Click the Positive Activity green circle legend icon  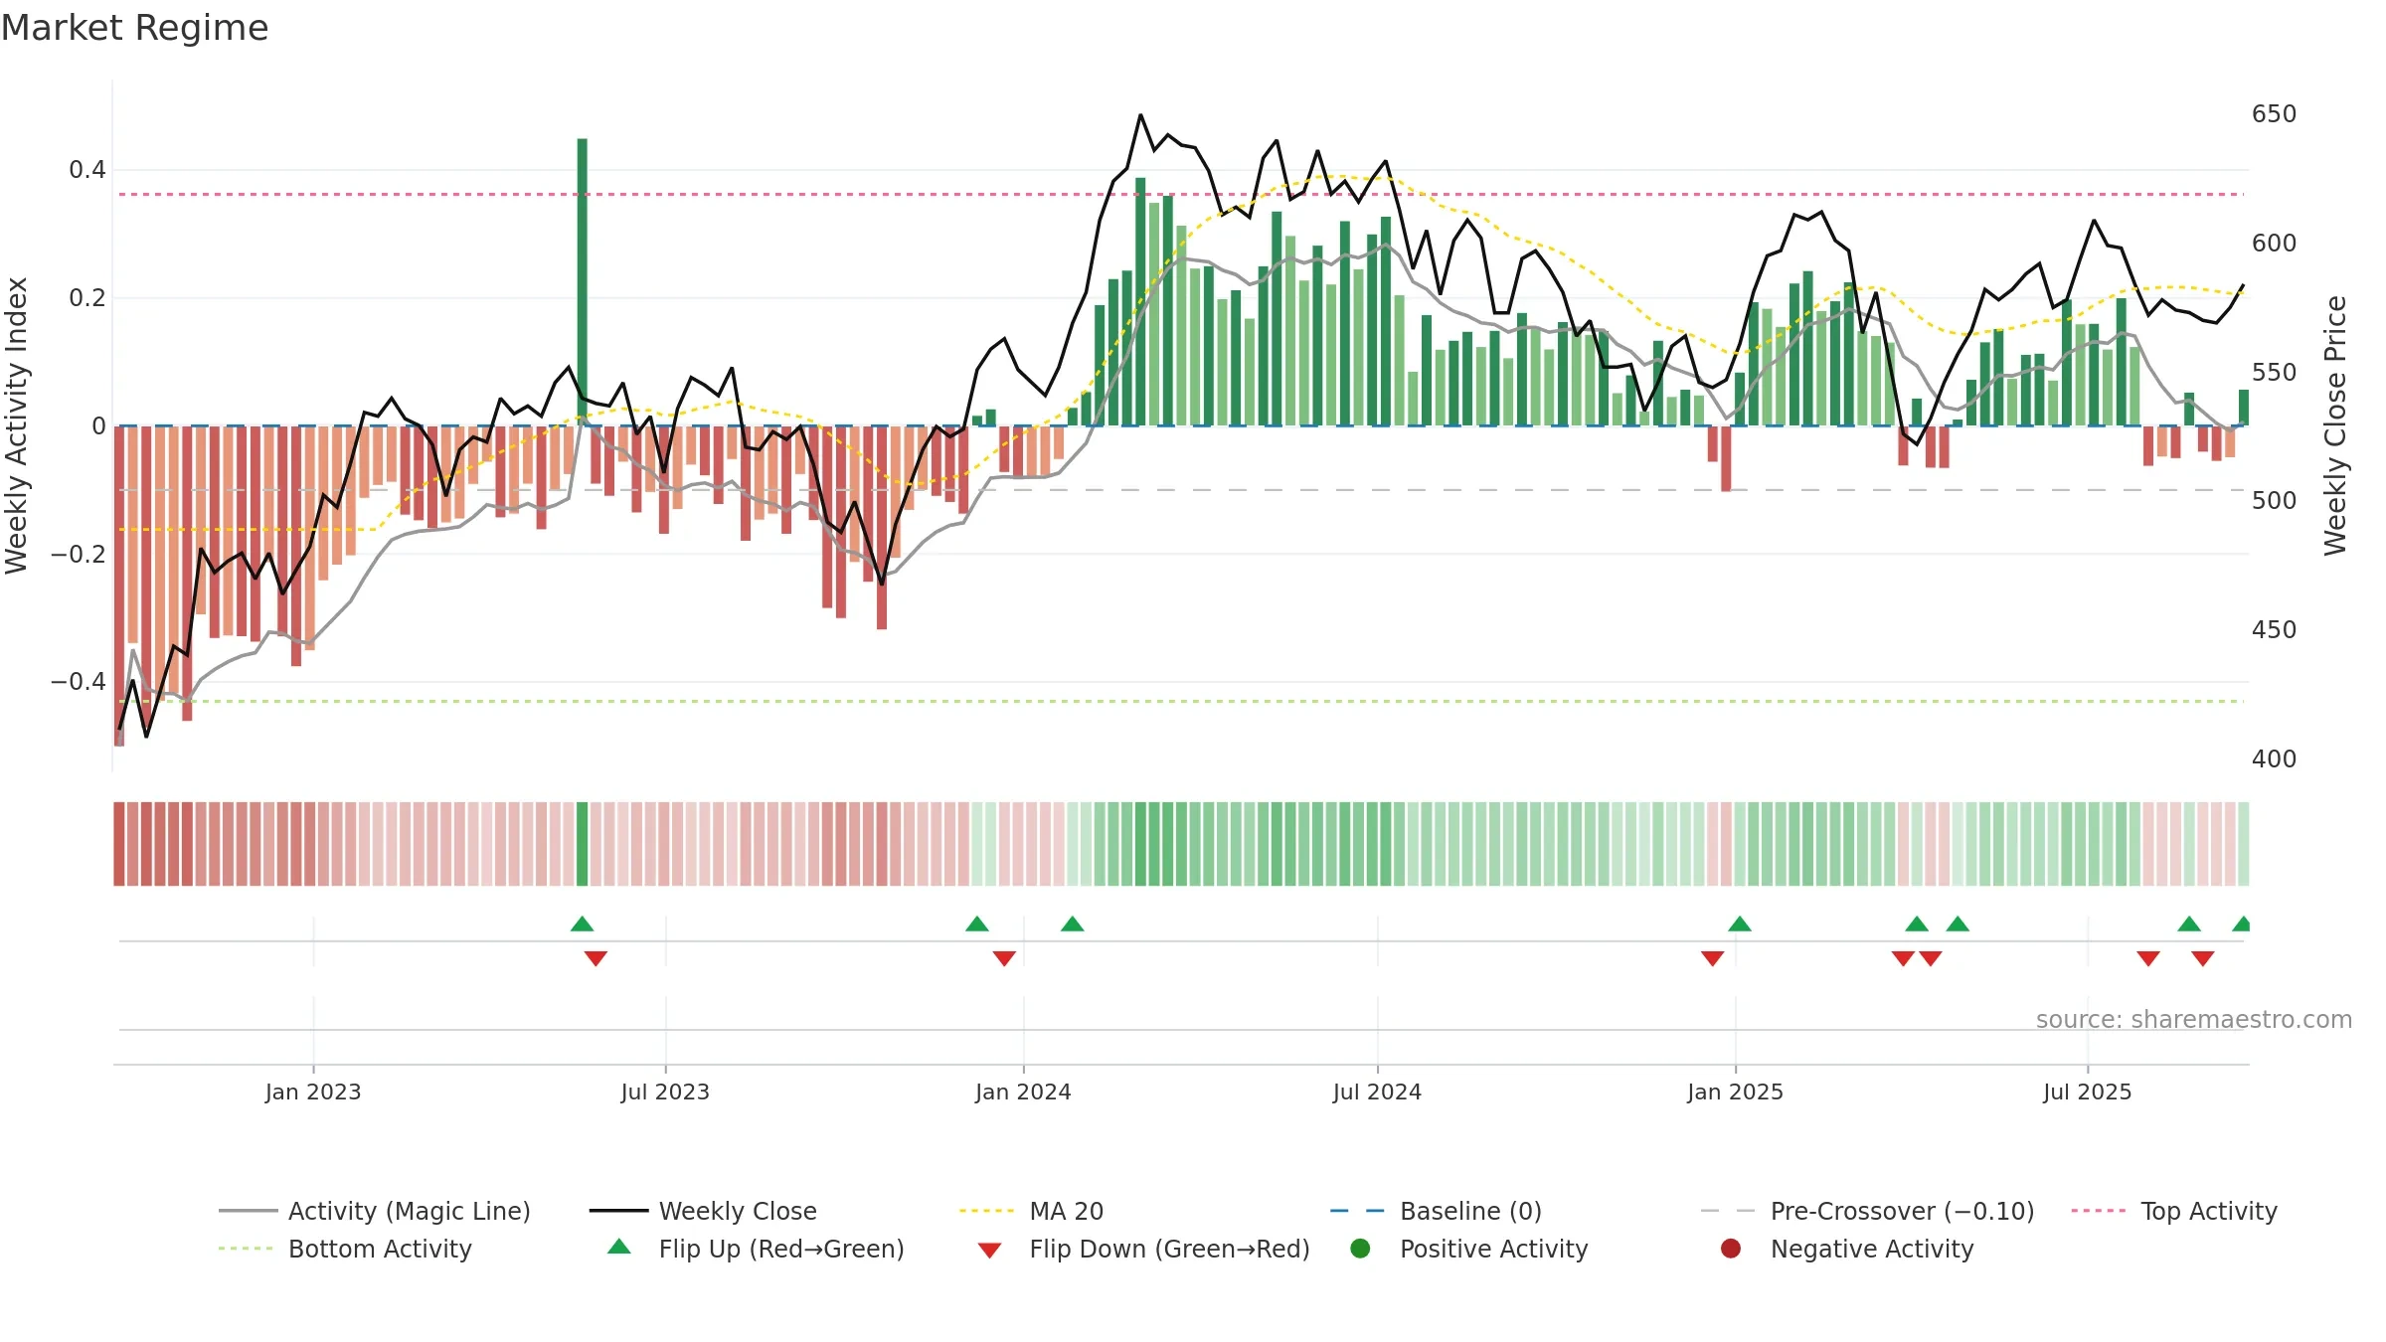point(1360,1249)
